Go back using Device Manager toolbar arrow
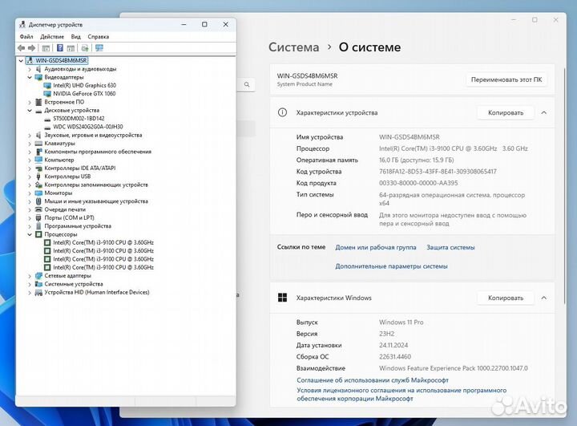The image size is (577, 426). [x=22, y=48]
